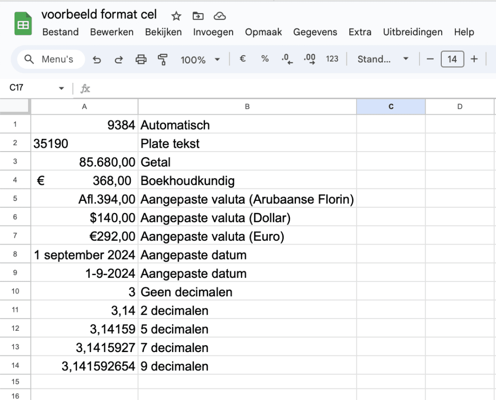
Task: Star the document voorbeeld format cel
Action: pos(176,16)
